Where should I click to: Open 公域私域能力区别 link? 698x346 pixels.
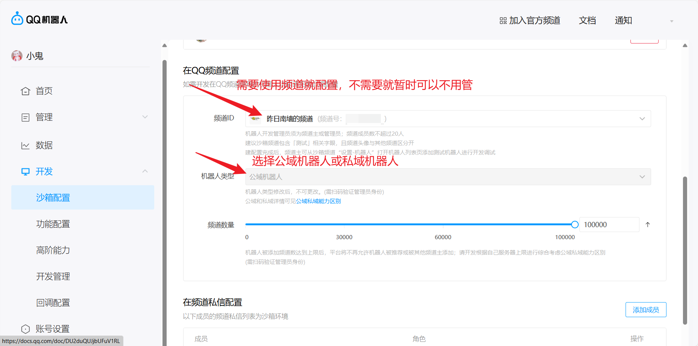click(x=318, y=201)
